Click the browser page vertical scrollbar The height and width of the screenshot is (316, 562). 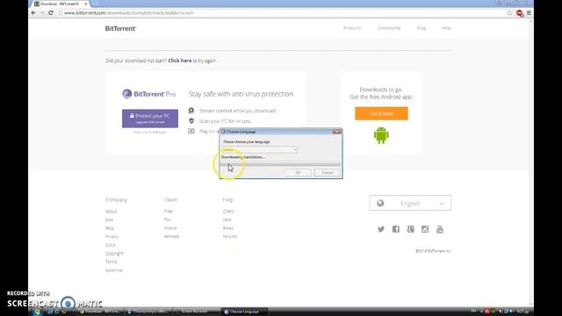click(531, 163)
